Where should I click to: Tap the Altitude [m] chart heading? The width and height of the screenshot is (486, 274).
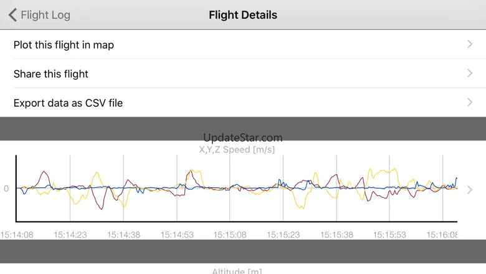tap(237, 271)
